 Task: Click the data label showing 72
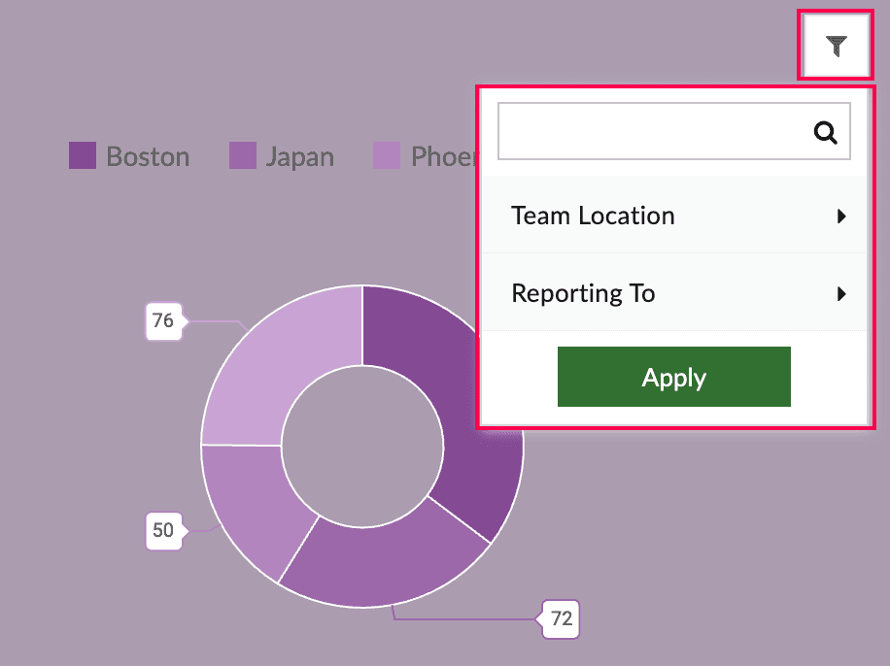561,617
